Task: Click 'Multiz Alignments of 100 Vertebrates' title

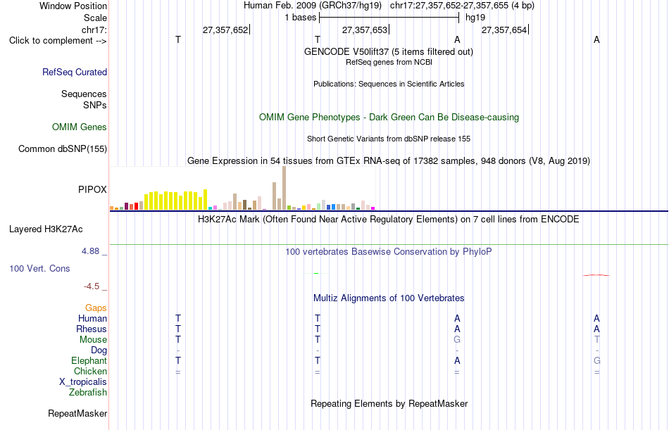Action: 389,298
